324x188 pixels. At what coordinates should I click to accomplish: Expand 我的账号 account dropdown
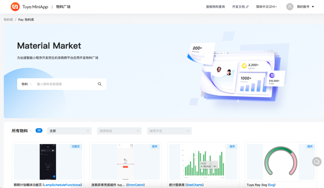coord(305,7)
